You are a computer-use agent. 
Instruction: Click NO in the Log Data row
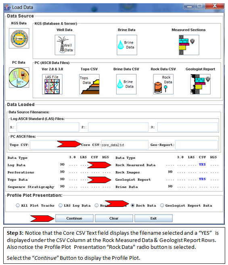point(62,165)
